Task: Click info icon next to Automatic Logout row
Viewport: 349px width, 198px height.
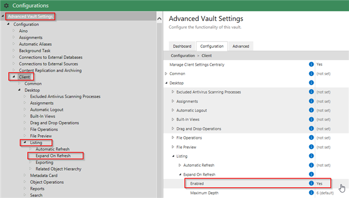Action: (311, 110)
